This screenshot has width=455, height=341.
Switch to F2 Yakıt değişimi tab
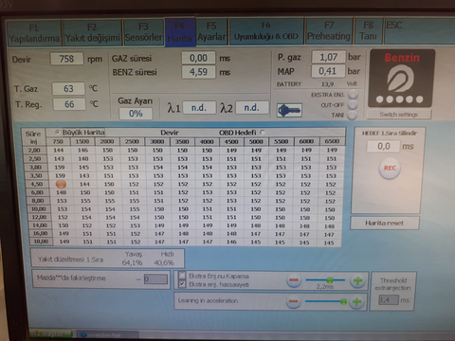pyautogui.click(x=92, y=33)
